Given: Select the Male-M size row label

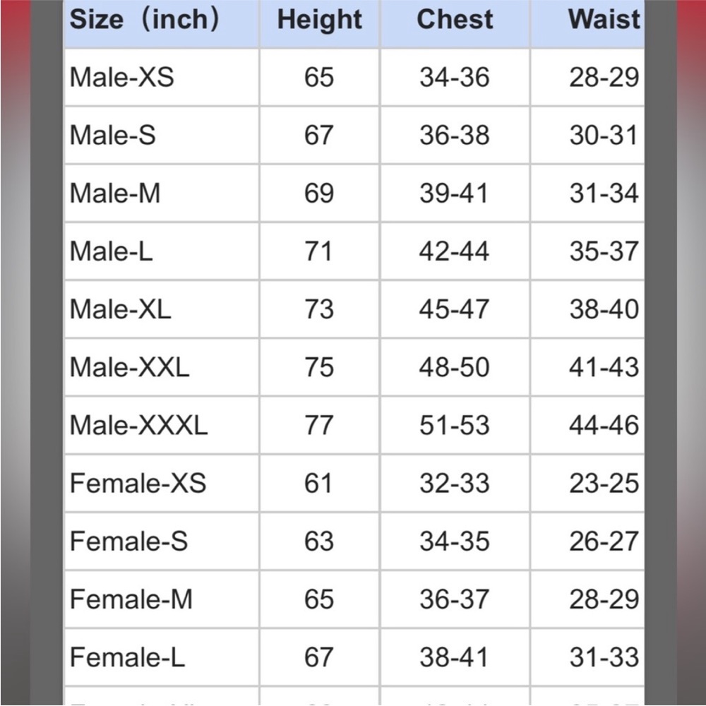Looking at the screenshot, I should click(115, 193).
